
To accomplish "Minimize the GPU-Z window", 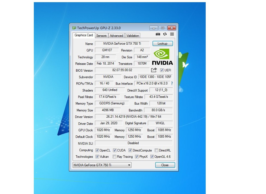I will click(x=154, y=28).
